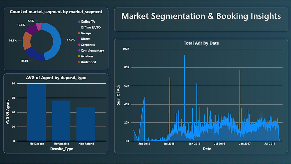Screen dimensions: 291x164
Task: Select the dark purple Direct donut slice
Action: coord(32,29)
